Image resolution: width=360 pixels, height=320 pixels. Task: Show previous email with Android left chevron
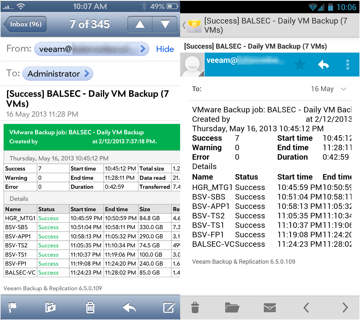306,308
